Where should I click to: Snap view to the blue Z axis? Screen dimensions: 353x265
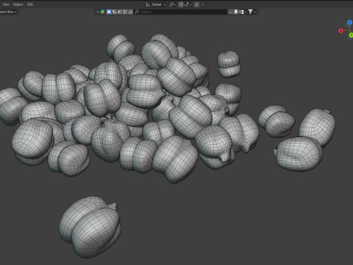pyautogui.click(x=350, y=23)
